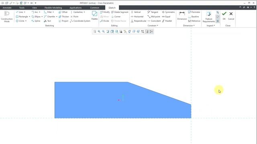Expand the Ellipse tool dropdown arrow
The width and height of the screenshot is (257, 144).
pyautogui.click(x=42, y=17)
